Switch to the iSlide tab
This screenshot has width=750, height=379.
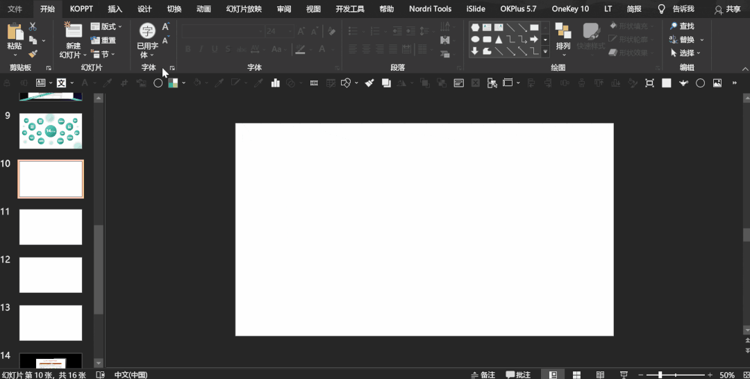pos(476,9)
